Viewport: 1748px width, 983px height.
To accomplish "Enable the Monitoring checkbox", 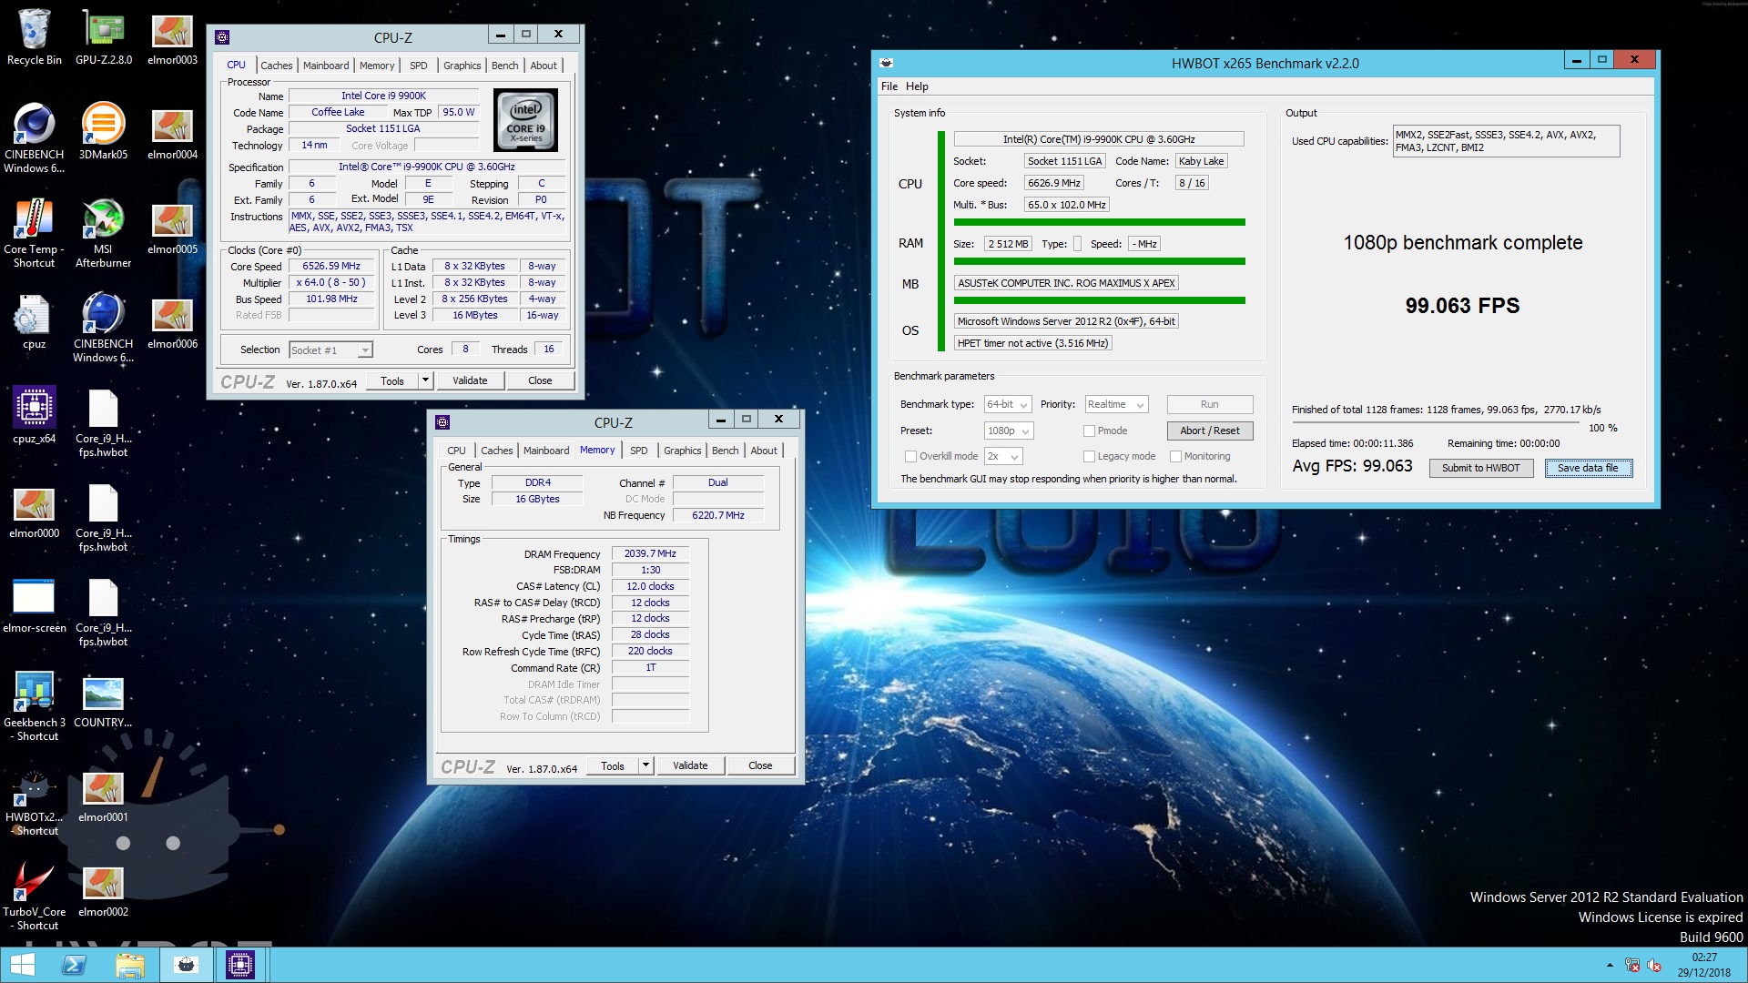I will coord(1175,456).
